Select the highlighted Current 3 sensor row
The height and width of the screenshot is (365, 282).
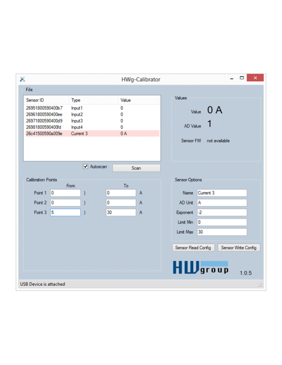[92, 133]
